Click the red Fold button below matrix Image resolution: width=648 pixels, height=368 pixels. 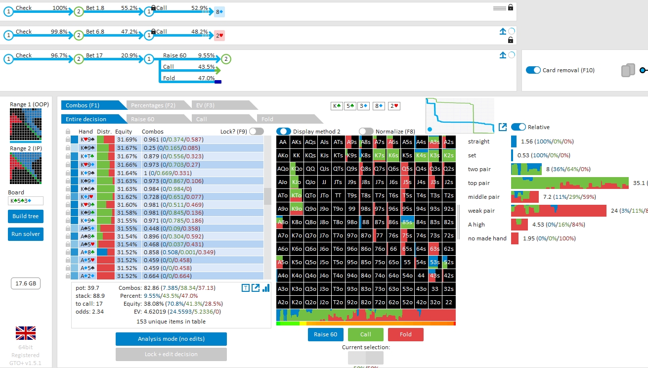[406, 334]
